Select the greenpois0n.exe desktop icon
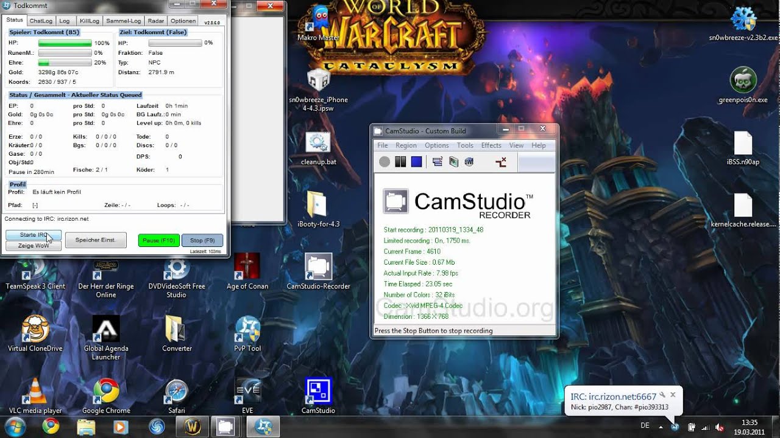This screenshot has height=438, width=780. click(x=743, y=85)
